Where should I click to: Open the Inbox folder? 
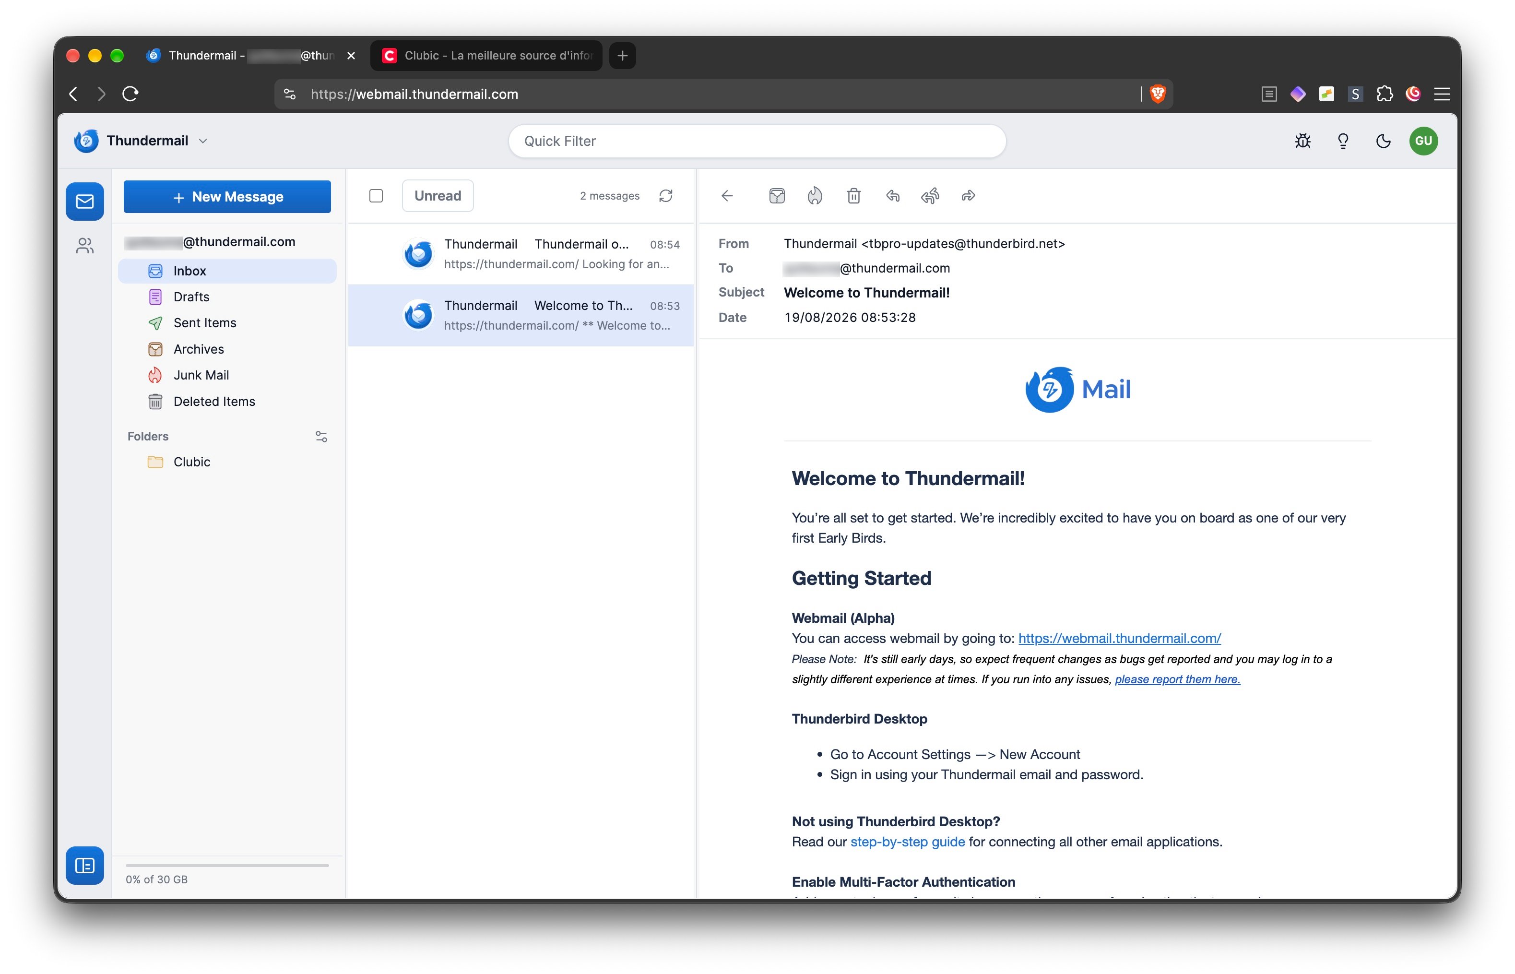[x=227, y=271]
